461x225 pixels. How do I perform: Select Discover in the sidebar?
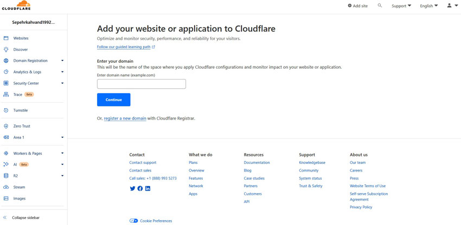[x=21, y=50]
